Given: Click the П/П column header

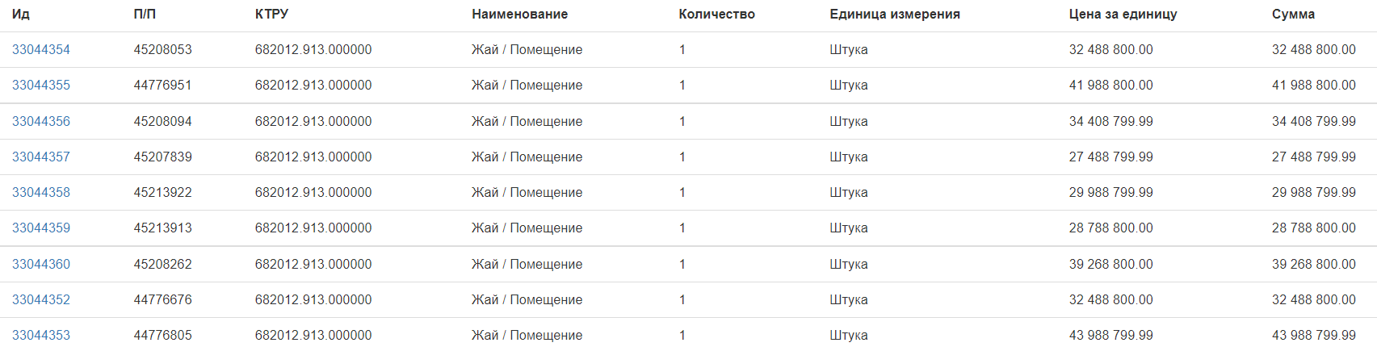Looking at the screenshot, I should click(x=145, y=15).
